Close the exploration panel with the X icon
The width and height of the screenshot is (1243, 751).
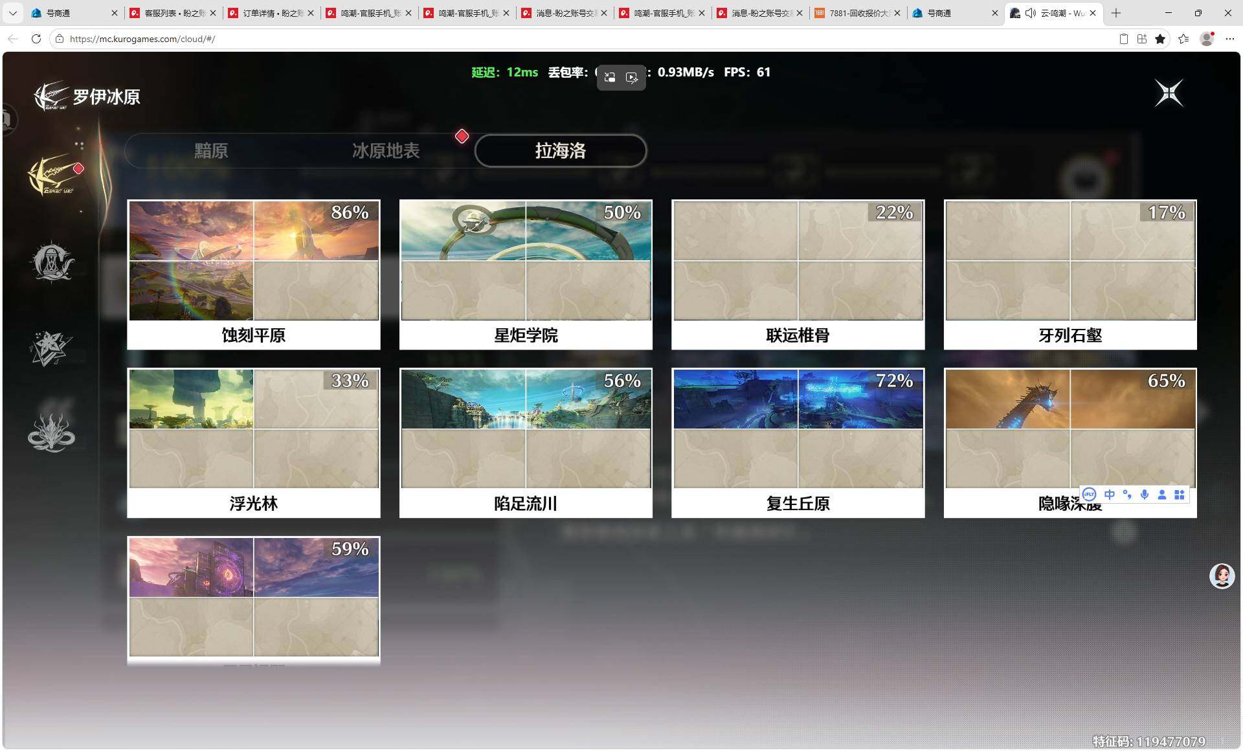[1169, 93]
